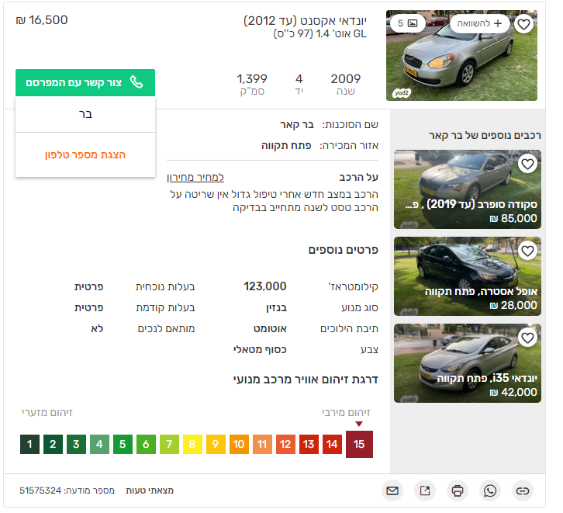Favorite the Hyundai Accent listing with heart icon
The height and width of the screenshot is (513, 563).
point(524,24)
